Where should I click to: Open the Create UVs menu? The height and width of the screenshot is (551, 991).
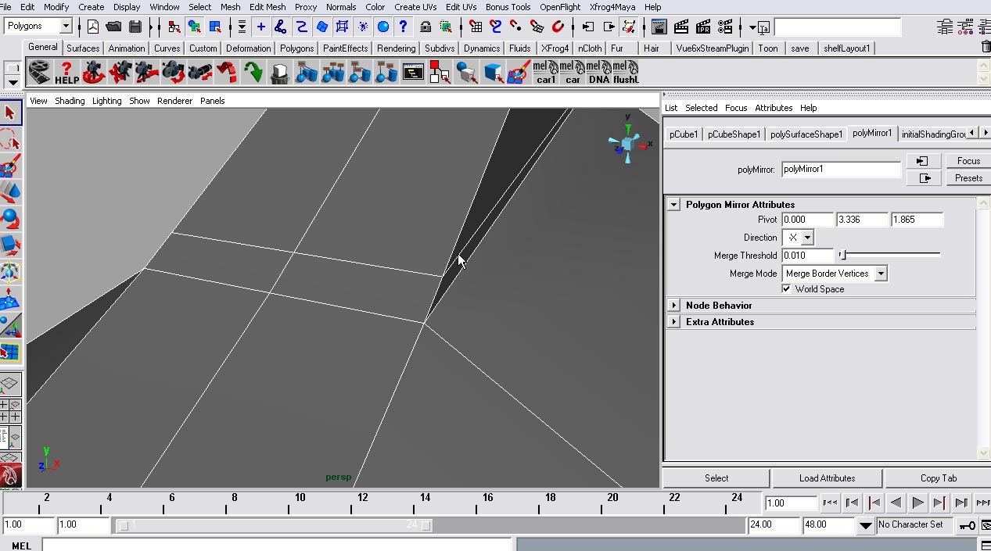tap(415, 7)
